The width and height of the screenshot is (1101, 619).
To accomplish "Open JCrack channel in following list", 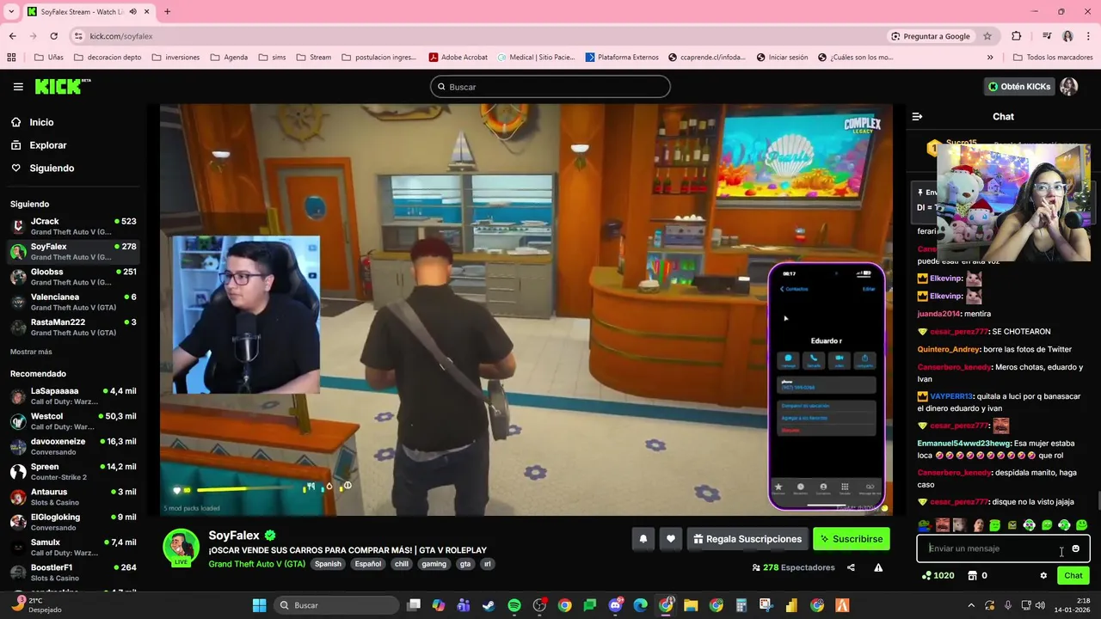I will coord(73,227).
